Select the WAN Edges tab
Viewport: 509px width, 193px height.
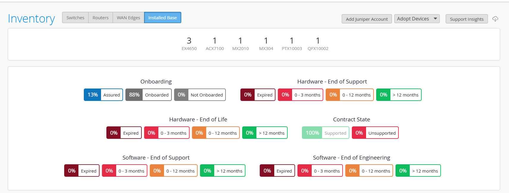point(128,18)
